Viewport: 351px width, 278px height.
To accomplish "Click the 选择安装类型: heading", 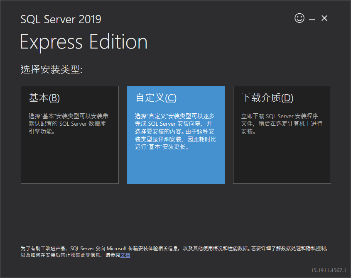I will 52,69.
